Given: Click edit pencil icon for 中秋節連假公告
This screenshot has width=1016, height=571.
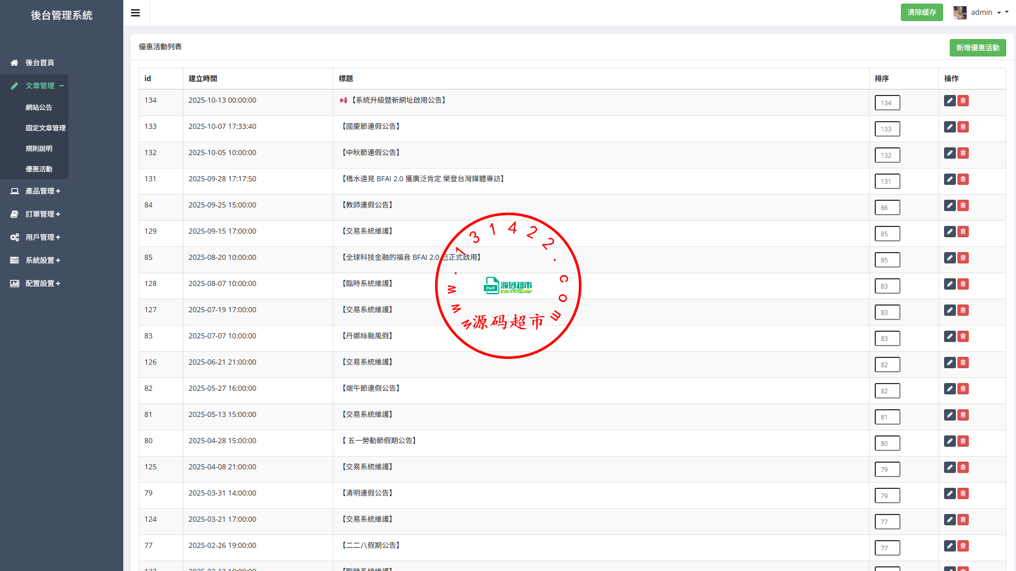Looking at the screenshot, I should coord(950,153).
